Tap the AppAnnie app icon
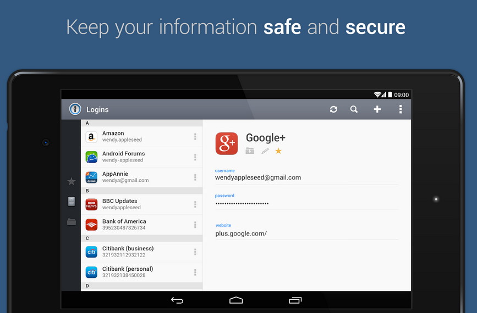 point(91,177)
